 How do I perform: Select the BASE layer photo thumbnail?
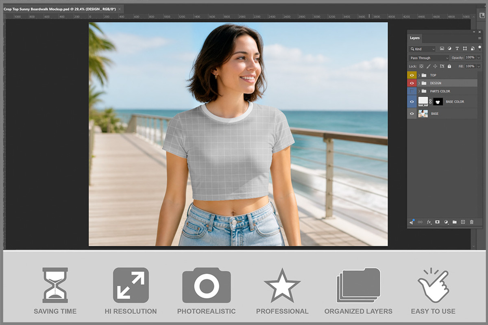point(423,114)
